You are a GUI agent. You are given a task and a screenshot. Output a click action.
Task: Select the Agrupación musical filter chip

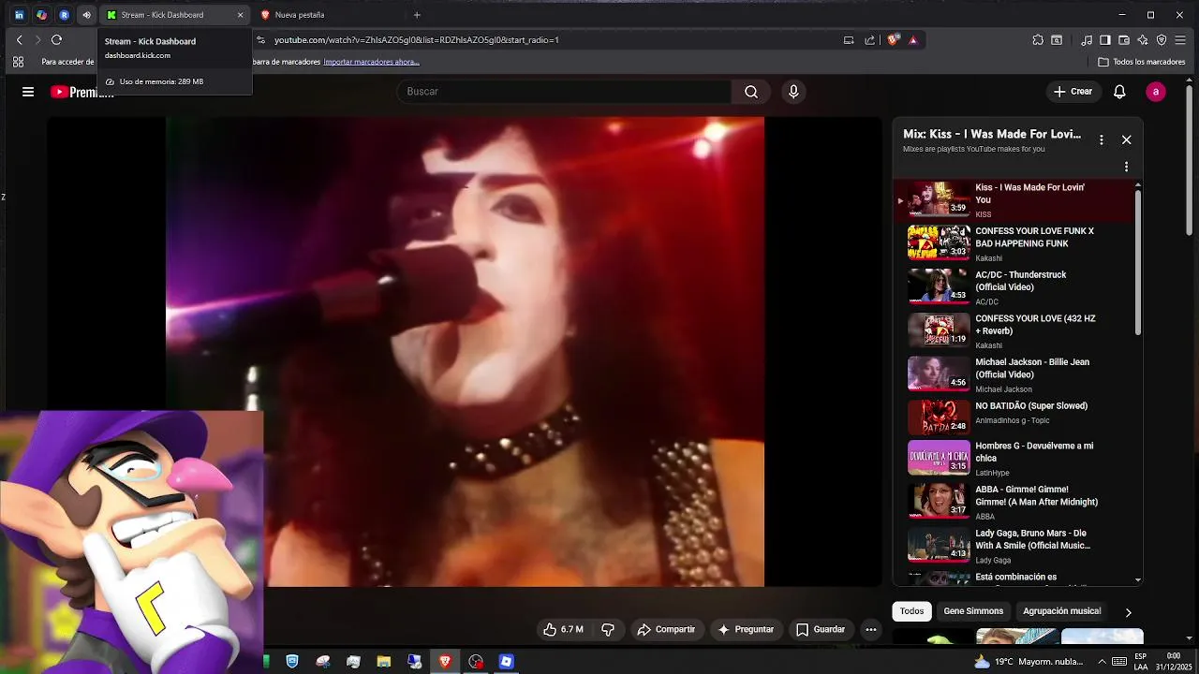coord(1061,611)
